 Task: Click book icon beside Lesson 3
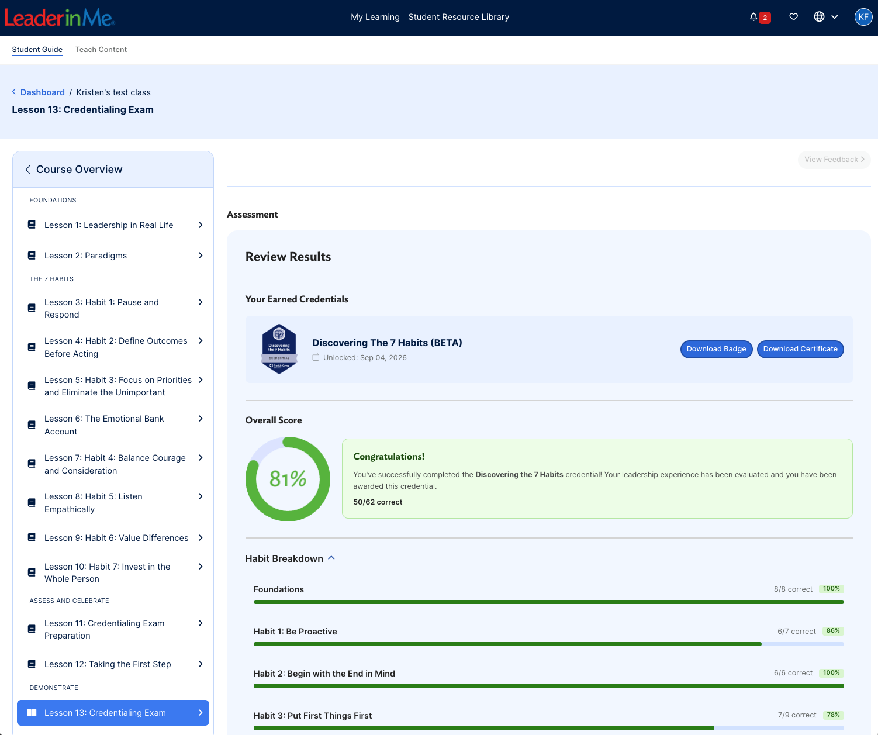coord(32,308)
